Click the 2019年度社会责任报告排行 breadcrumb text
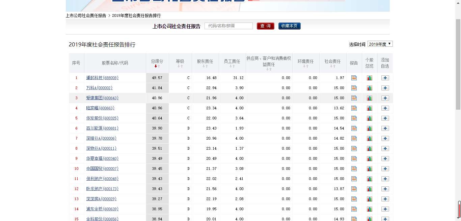 click(136, 15)
